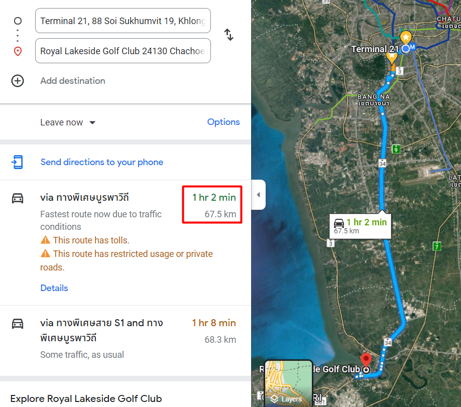461x407 pixels.
Task: Open the Layers map type thumbnail
Action: click(x=288, y=383)
